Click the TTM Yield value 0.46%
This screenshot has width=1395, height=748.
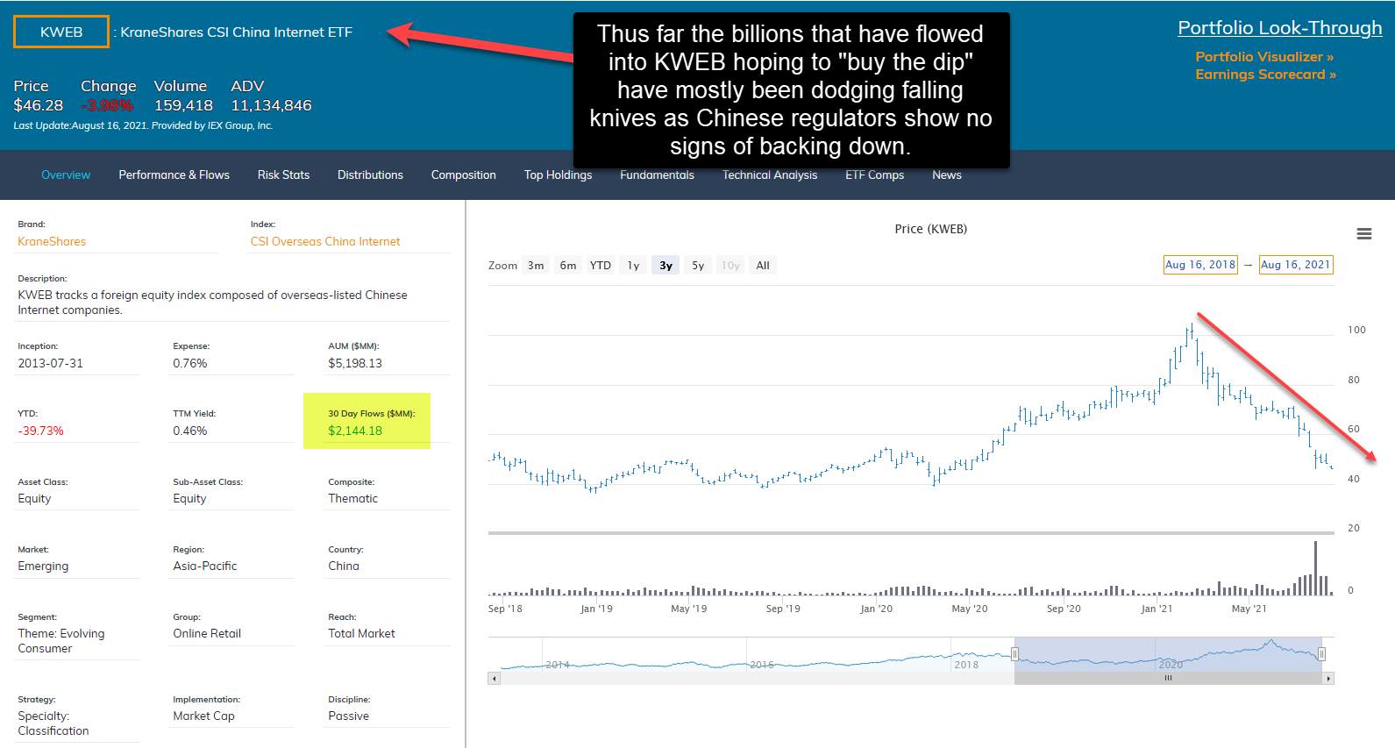coord(190,431)
